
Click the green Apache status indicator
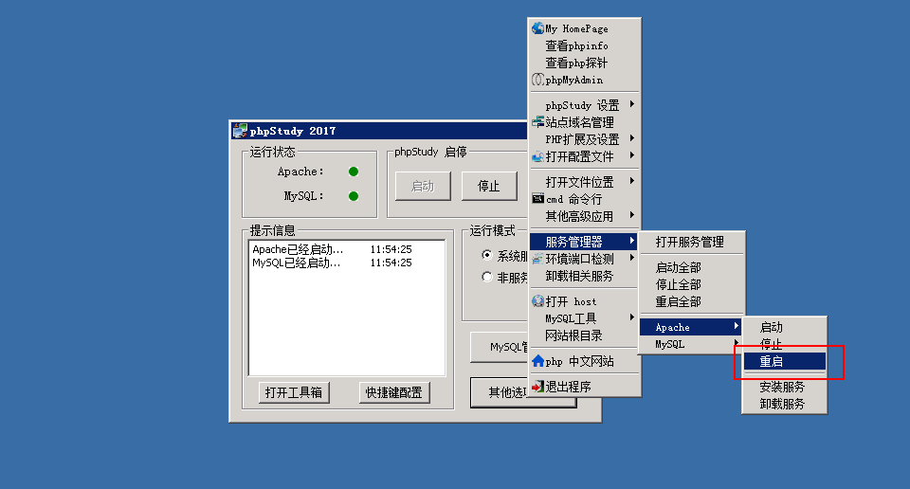354,172
